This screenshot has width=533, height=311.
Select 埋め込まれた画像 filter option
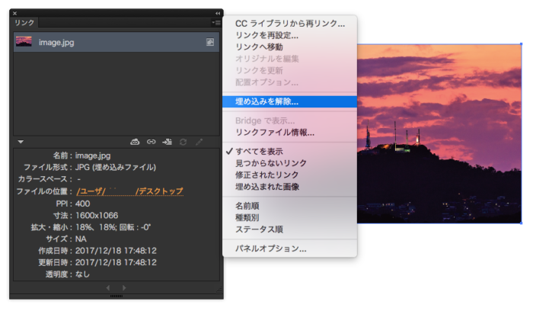290,187
